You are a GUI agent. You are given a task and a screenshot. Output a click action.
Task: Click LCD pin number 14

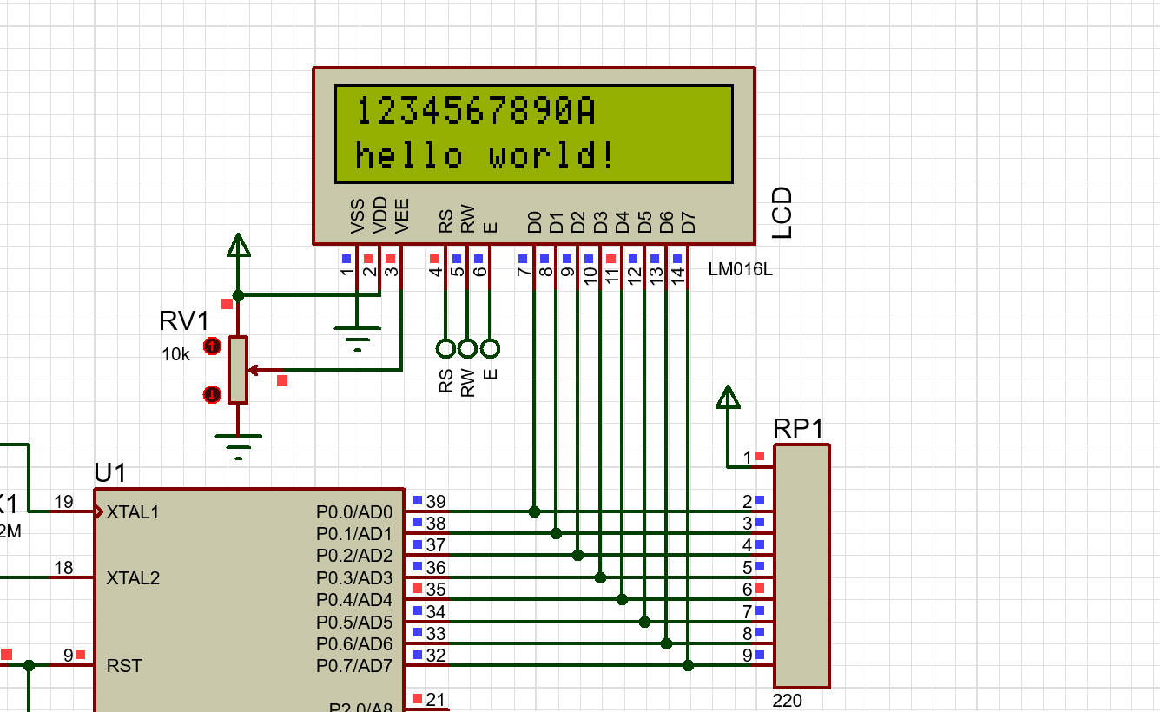click(x=679, y=274)
